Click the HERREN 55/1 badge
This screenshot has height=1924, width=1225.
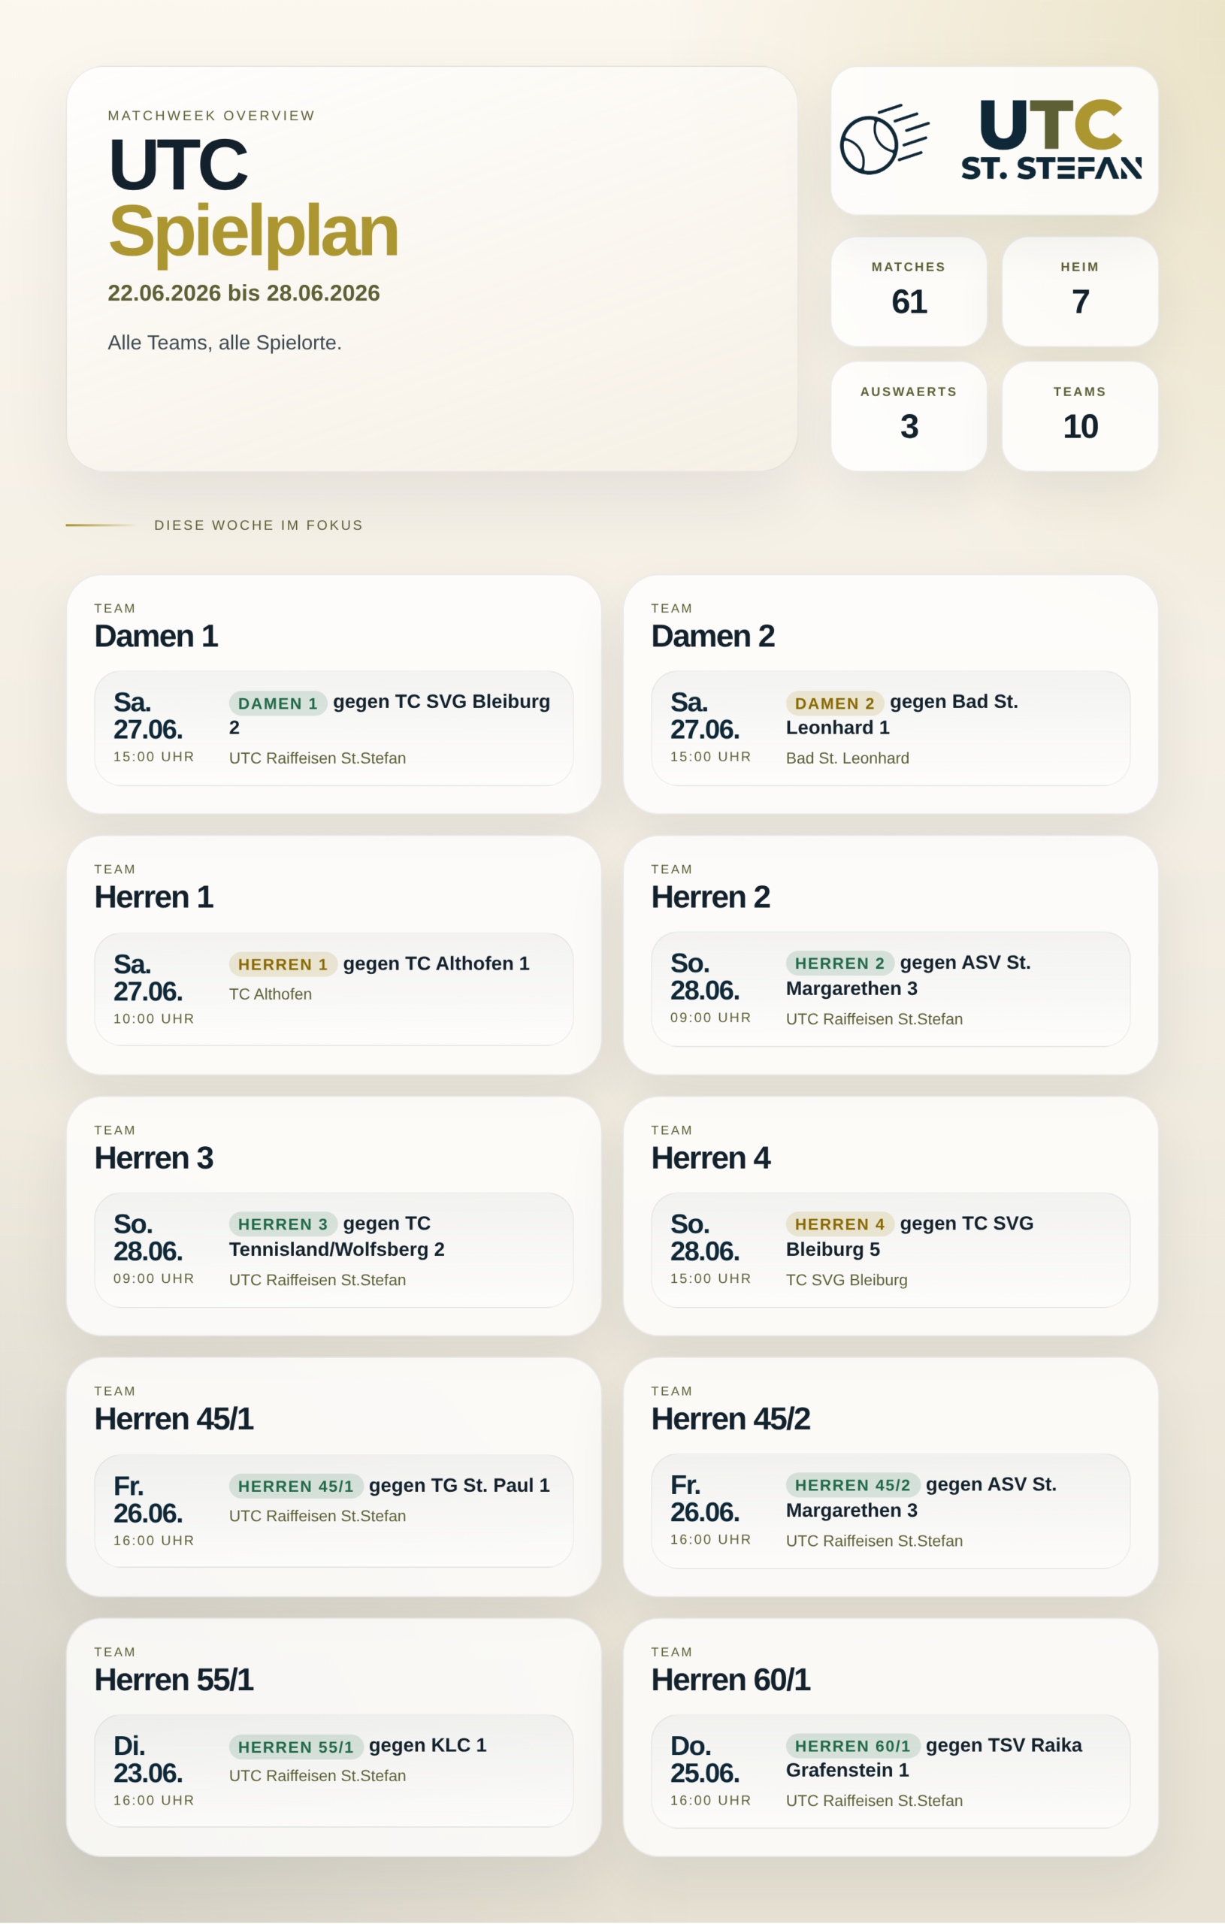(x=295, y=1747)
